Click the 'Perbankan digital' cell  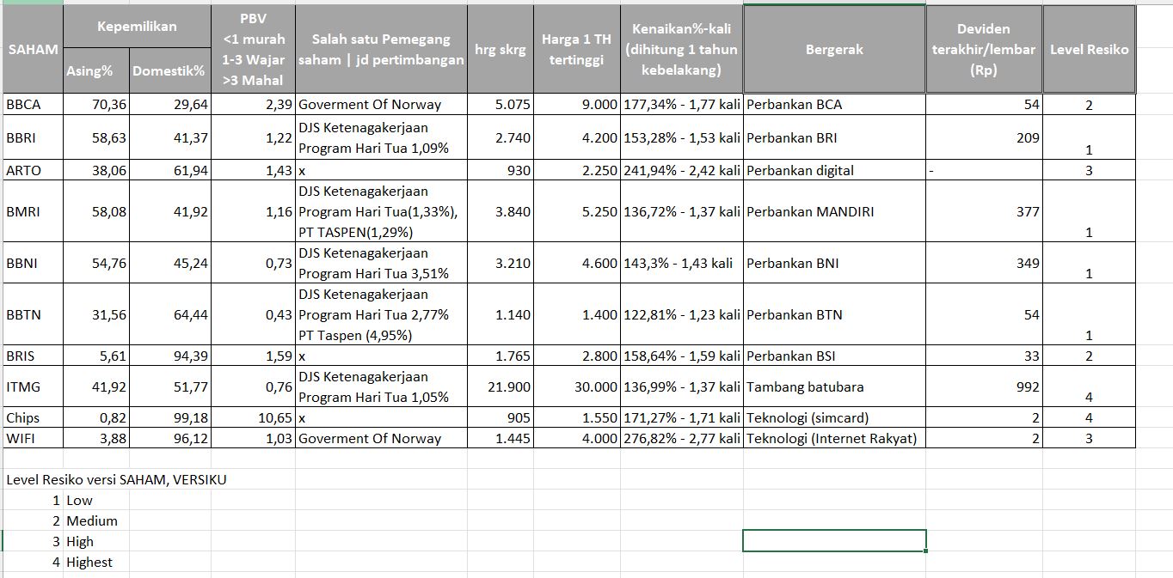pos(834,170)
